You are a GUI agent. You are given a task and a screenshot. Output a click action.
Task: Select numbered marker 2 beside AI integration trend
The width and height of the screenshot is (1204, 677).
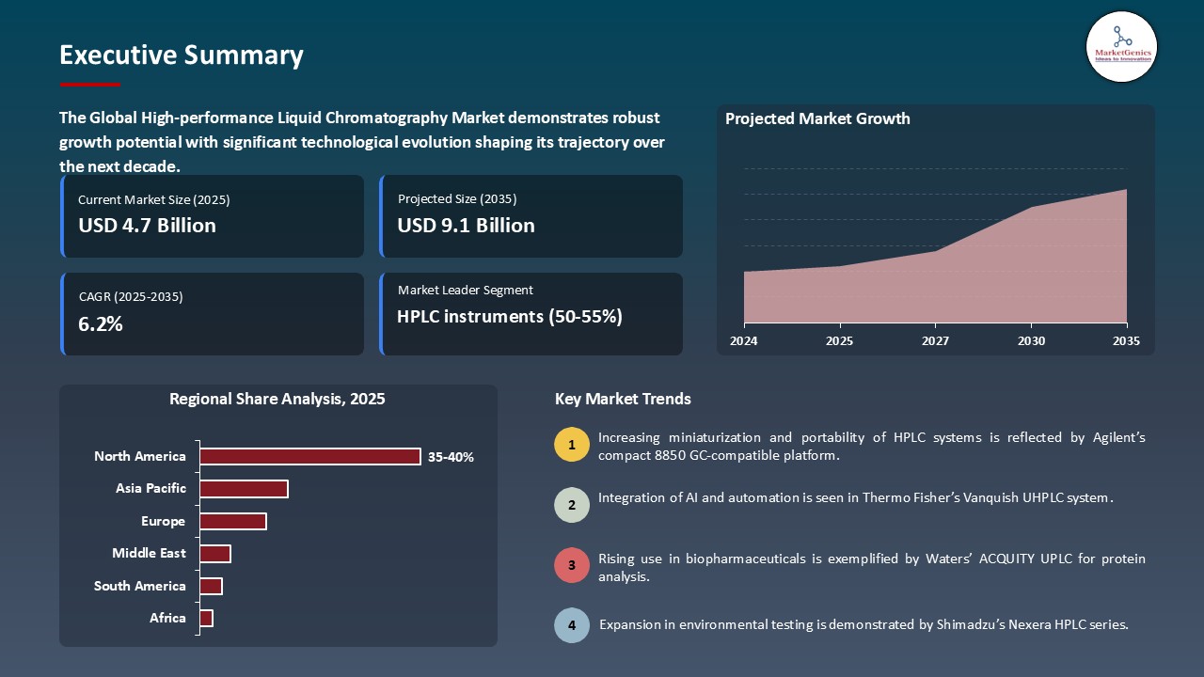(x=572, y=505)
